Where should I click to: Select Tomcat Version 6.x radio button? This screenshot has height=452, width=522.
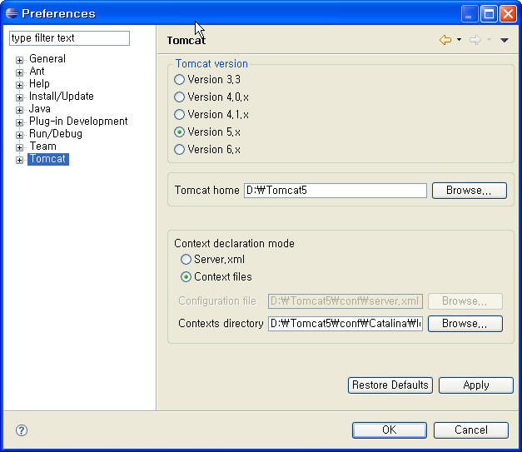[x=179, y=150]
